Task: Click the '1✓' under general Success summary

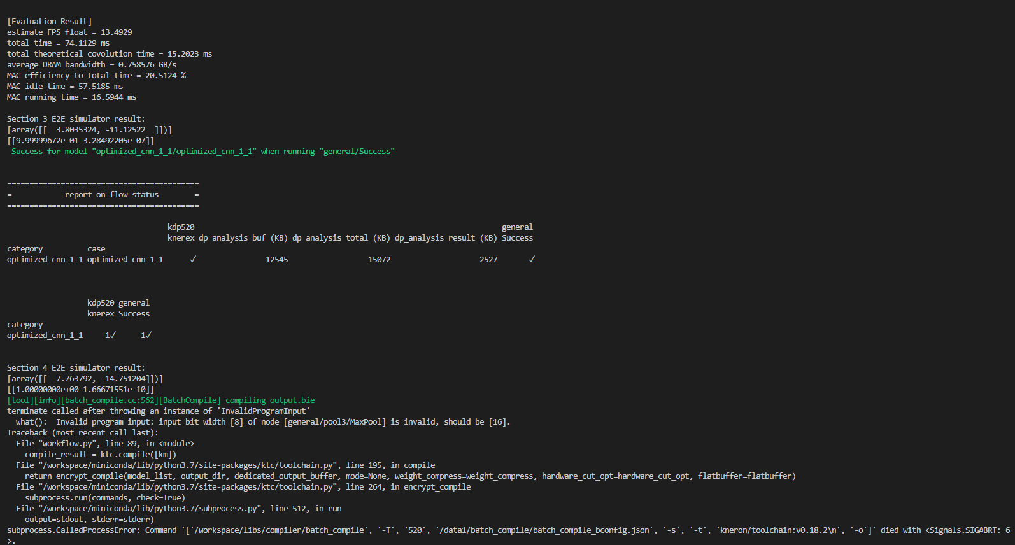Action: click(146, 336)
